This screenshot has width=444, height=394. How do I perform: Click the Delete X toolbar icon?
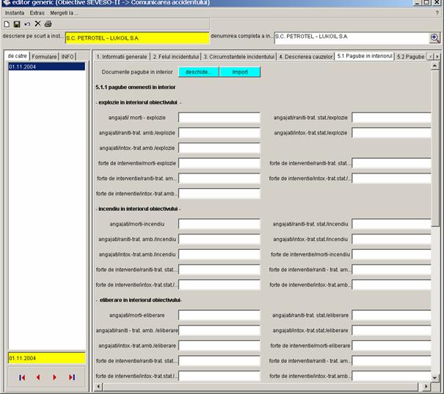[37, 24]
